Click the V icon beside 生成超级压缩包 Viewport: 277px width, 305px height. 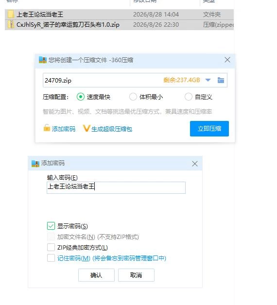click(87, 128)
